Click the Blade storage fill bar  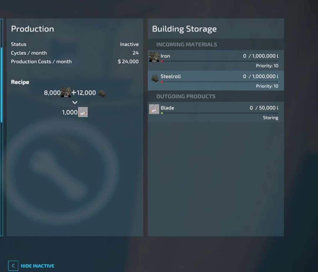219,113
